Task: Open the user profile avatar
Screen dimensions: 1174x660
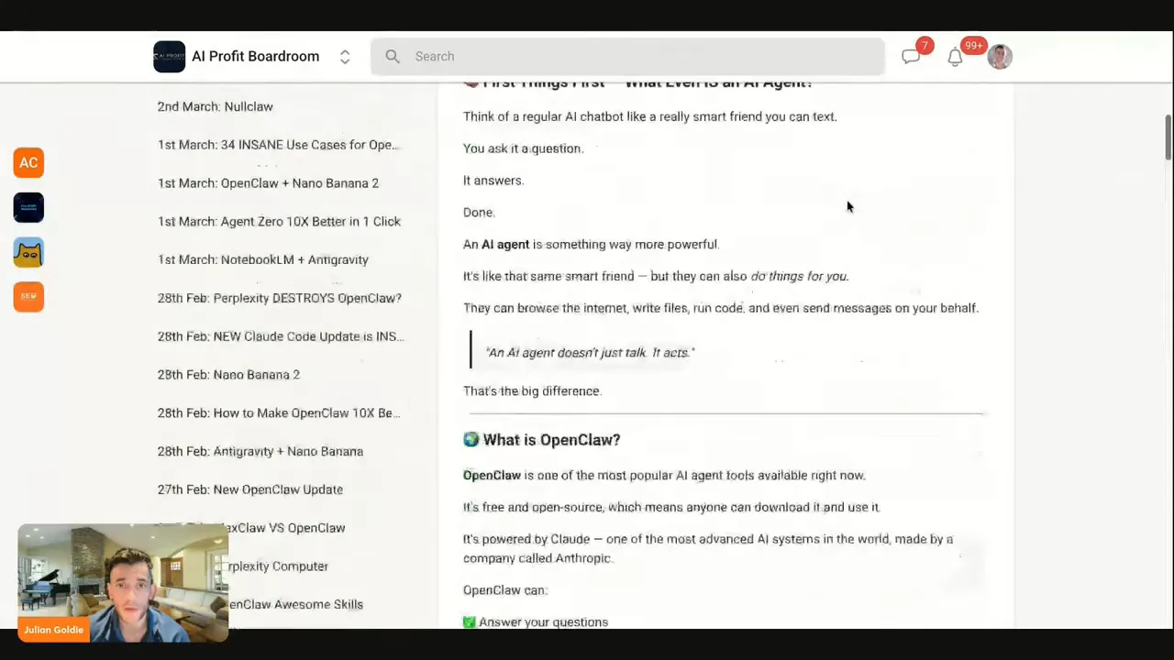Action: click(x=1000, y=57)
